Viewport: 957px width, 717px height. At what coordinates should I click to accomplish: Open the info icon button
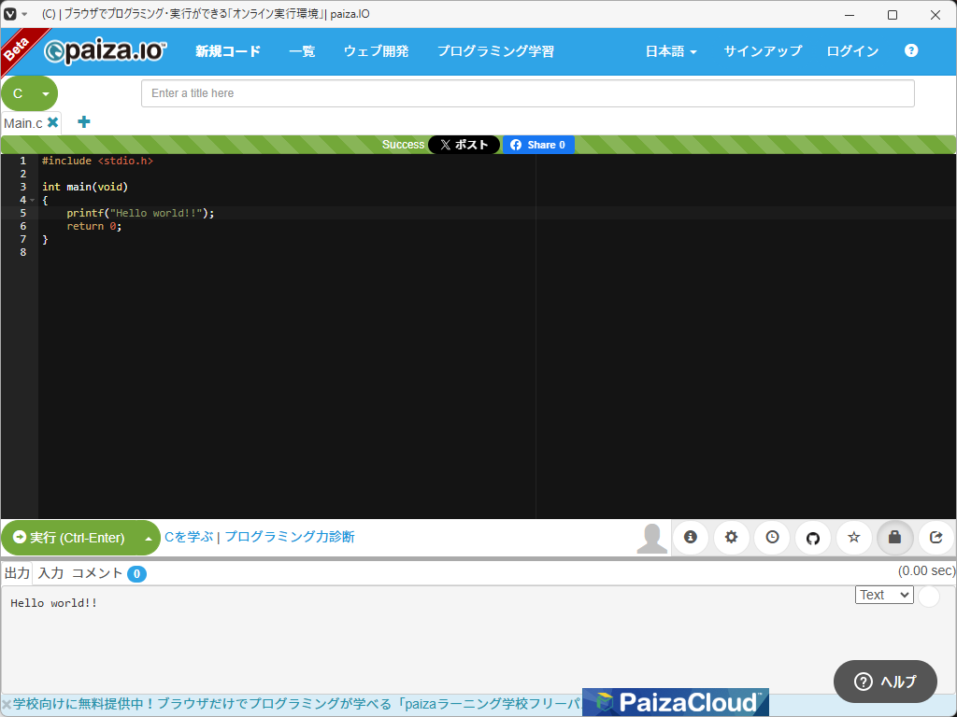coord(691,537)
